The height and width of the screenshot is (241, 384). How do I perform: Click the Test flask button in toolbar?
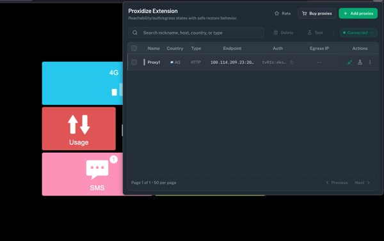click(315, 33)
